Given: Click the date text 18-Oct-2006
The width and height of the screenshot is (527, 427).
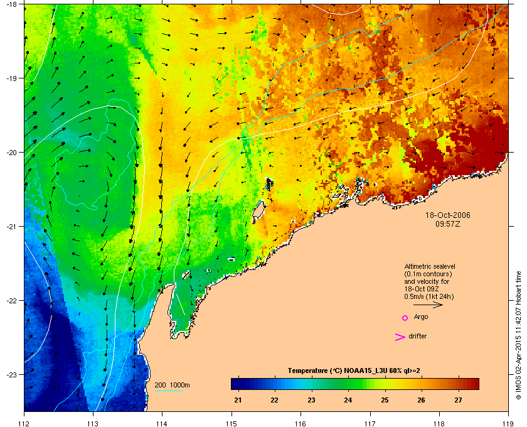Looking at the screenshot, I should (448, 215).
